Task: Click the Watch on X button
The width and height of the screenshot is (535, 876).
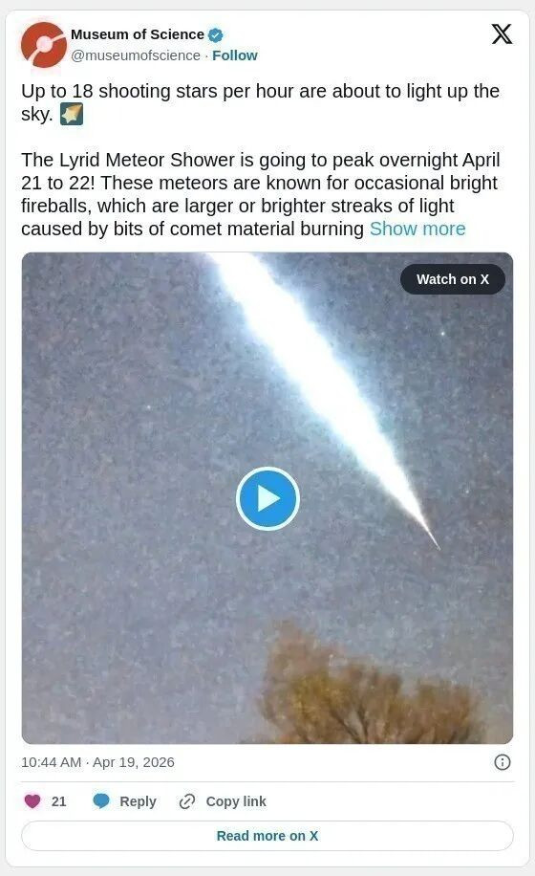Action: coord(453,279)
